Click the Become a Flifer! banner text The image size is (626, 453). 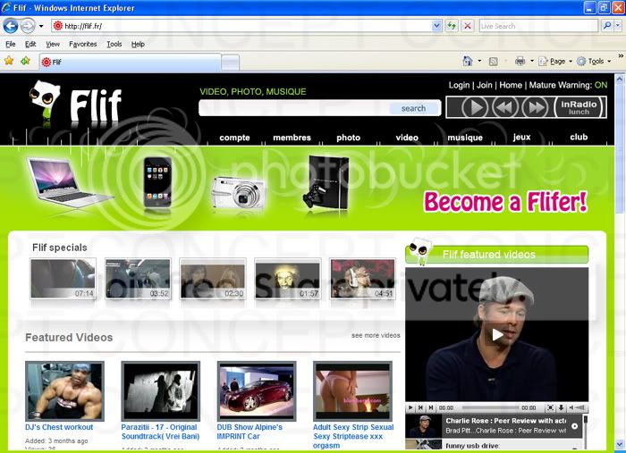tap(505, 201)
